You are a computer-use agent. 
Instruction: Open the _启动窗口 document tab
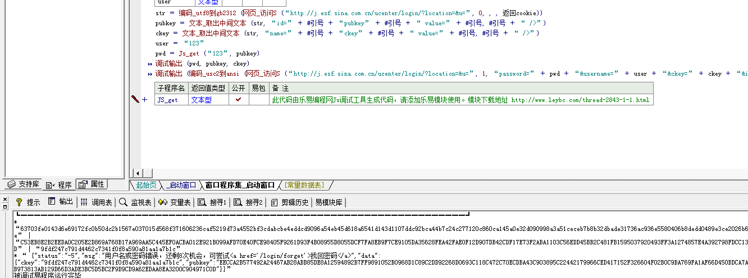[x=181, y=185]
